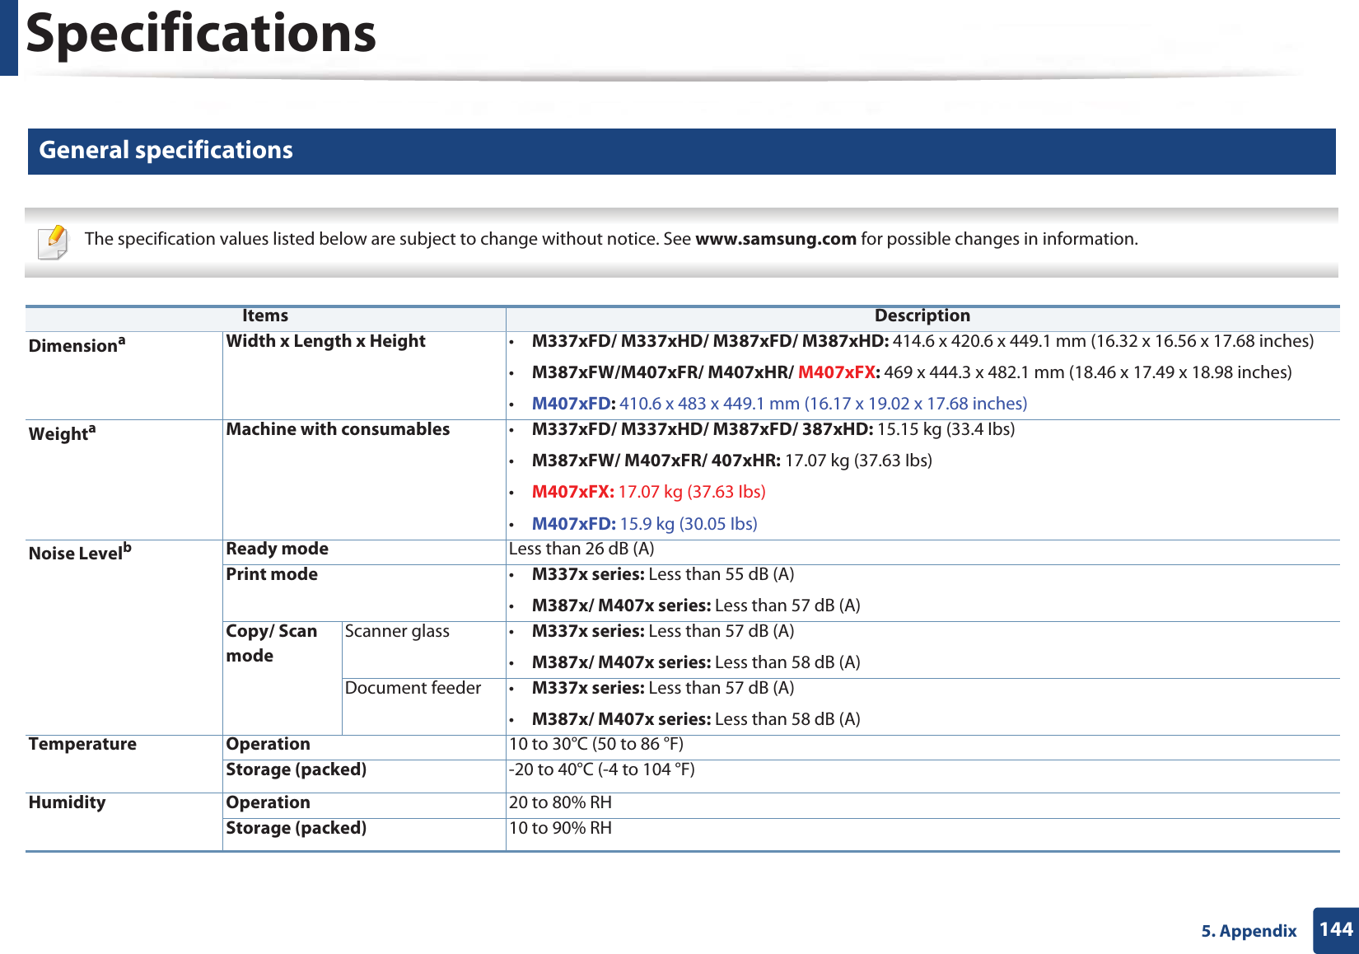Click Scanner glass M387x/M407x noise line
Viewport: 1359px width, 954px height.
point(696,663)
